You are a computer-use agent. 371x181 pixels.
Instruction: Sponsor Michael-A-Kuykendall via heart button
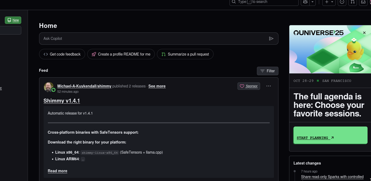[x=249, y=86]
